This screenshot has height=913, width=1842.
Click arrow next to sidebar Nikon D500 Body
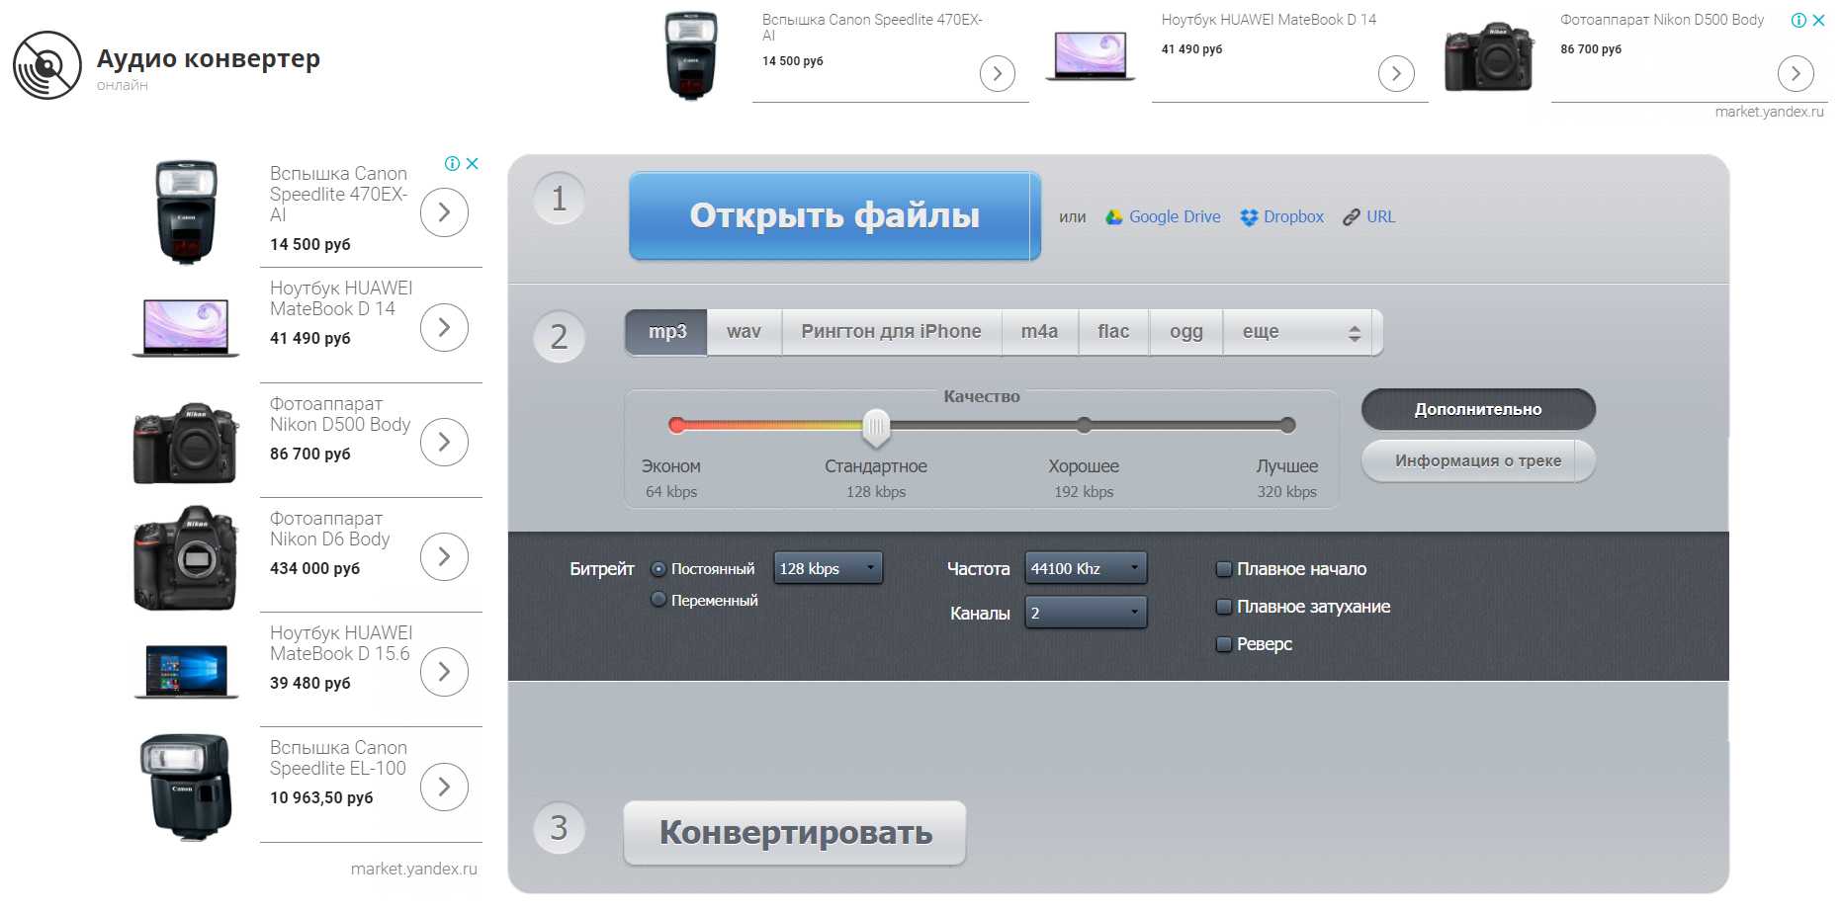(x=444, y=442)
